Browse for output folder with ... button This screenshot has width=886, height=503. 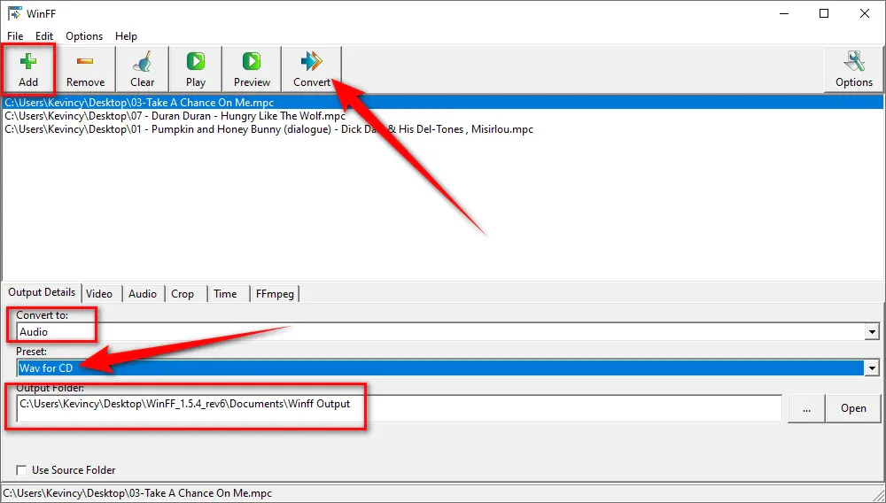[806, 408]
